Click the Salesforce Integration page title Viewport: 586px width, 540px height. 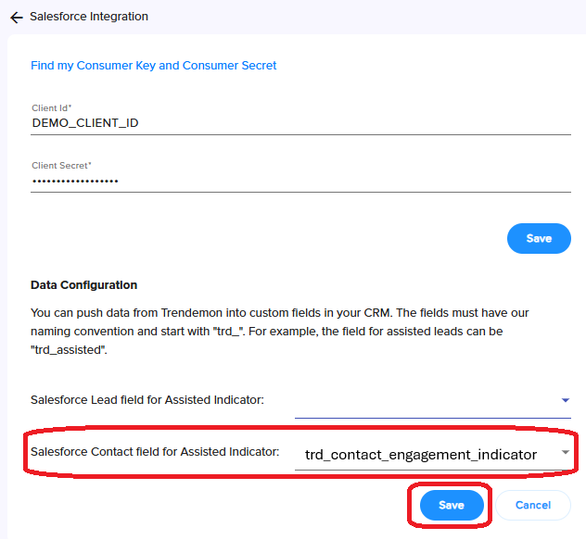click(x=89, y=17)
